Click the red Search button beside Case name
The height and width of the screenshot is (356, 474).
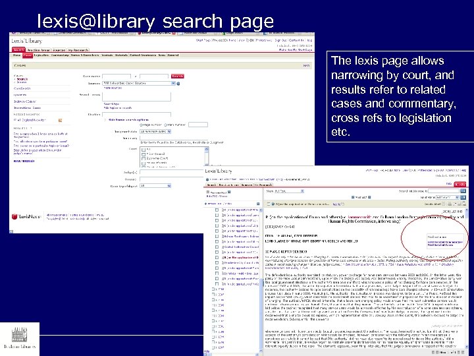[178, 76]
